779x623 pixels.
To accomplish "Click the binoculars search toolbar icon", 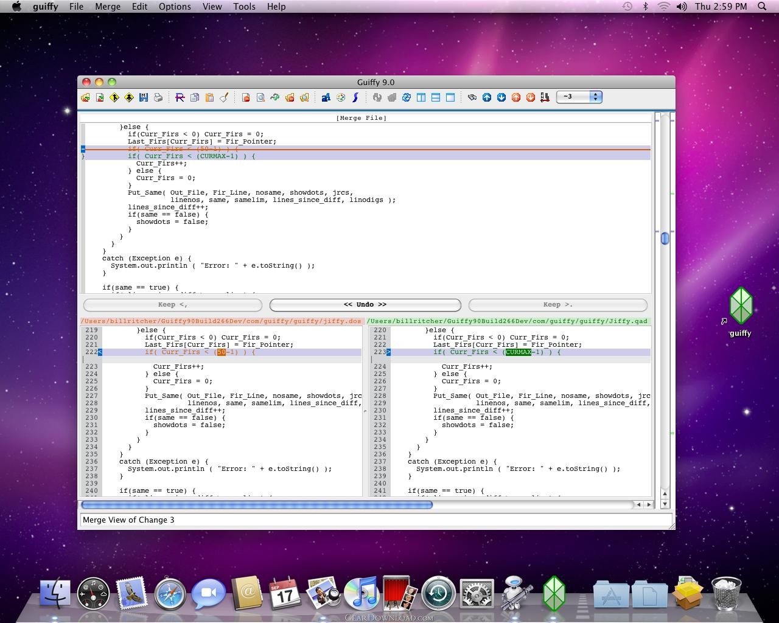I will pyautogui.click(x=472, y=97).
